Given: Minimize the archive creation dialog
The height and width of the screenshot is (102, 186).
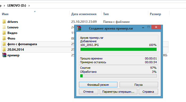Looking at the screenshot, I should (x=143, y=27).
